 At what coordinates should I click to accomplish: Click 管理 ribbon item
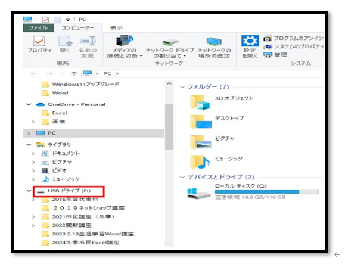(275, 55)
